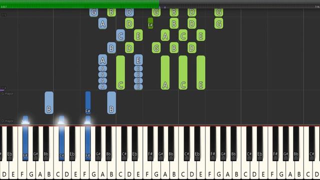Select the blue G note near the top

(93, 12)
